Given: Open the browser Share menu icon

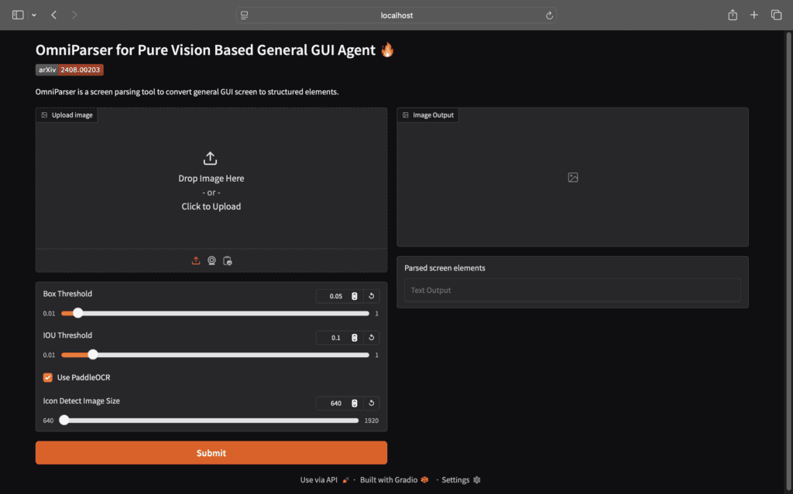Looking at the screenshot, I should click(733, 15).
